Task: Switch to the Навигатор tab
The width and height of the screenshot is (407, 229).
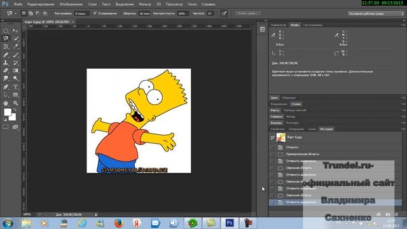Action: [279, 25]
